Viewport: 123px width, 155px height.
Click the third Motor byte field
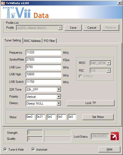[x=51, y=117]
